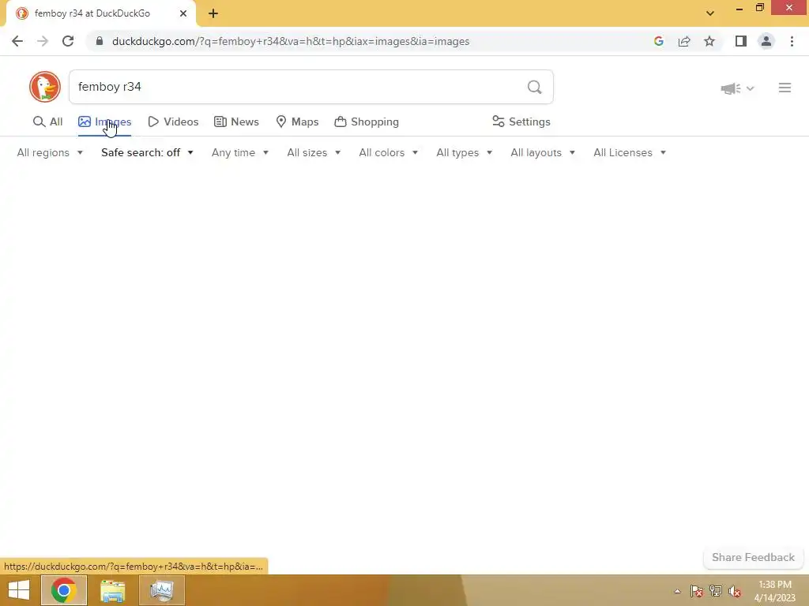
Task: Go back with browser back arrow
Action: [17, 41]
